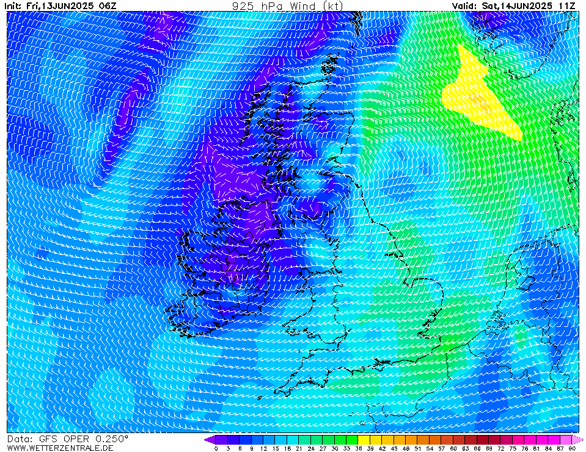The width and height of the screenshot is (586, 452).
Task: Select the dark red 66–69 kt swatch
Action: click(x=483, y=440)
